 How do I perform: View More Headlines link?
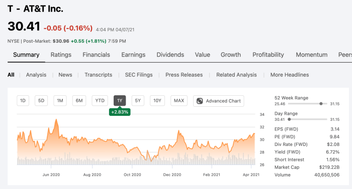pyautogui.click(x=290, y=75)
